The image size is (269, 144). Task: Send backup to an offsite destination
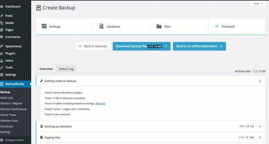[199, 46]
